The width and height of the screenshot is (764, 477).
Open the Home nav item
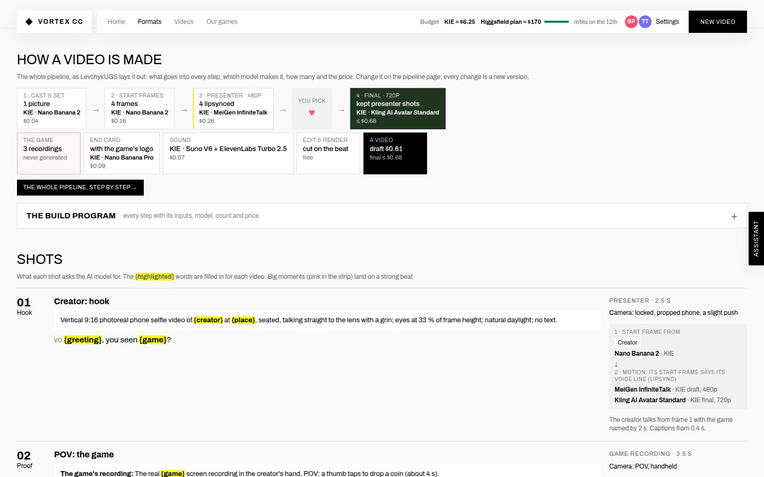coord(116,22)
